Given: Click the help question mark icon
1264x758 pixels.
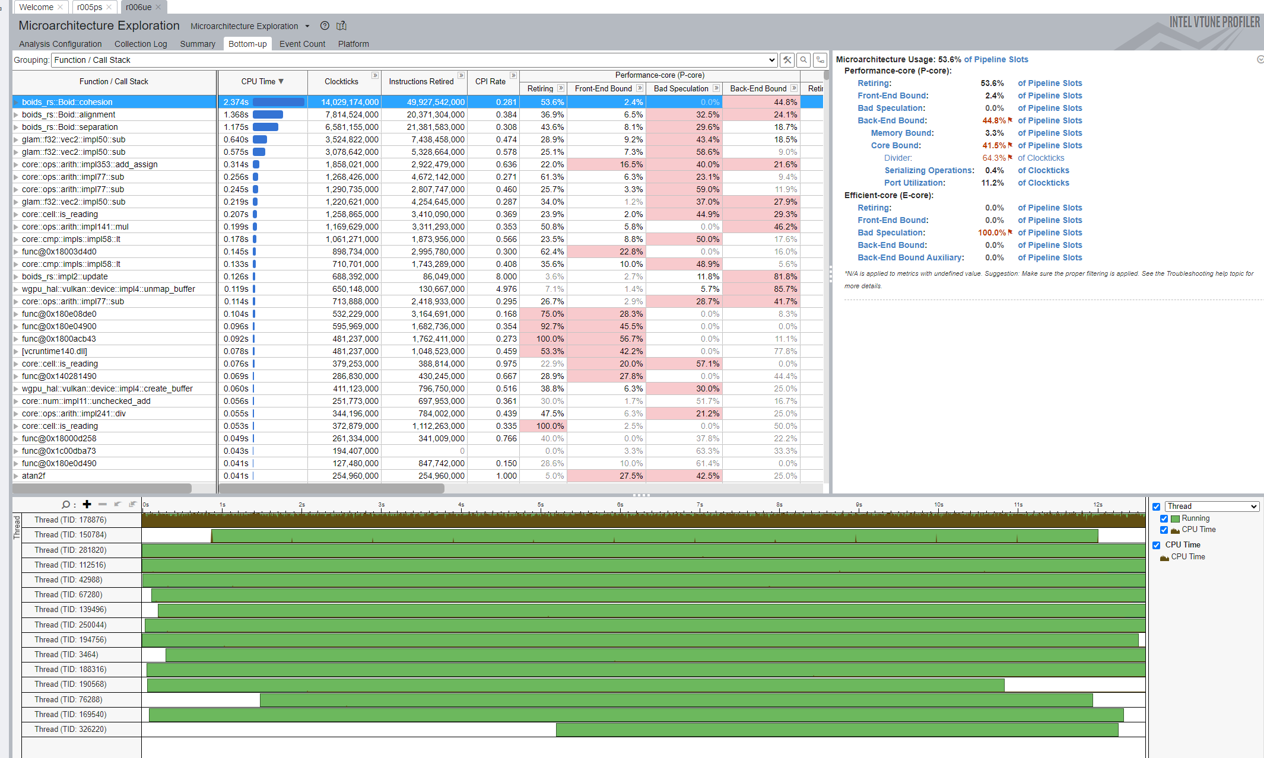Looking at the screenshot, I should click(325, 26).
